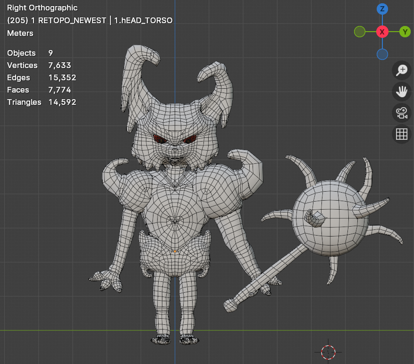Click the pan view hand icon
The image size is (414, 364).
[x=401, y=92]
